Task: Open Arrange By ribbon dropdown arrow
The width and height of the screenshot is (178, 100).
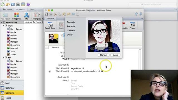Action: click(x=39, y=15)
